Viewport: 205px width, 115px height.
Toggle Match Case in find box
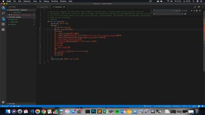(x=174, y=11)
